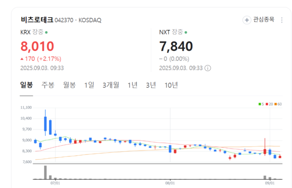Click the 11,100 price axis label
292x188 pixels.
tap(26, 108)
